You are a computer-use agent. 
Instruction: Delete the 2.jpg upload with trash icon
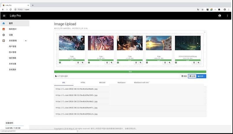click(x=78, y=62)
